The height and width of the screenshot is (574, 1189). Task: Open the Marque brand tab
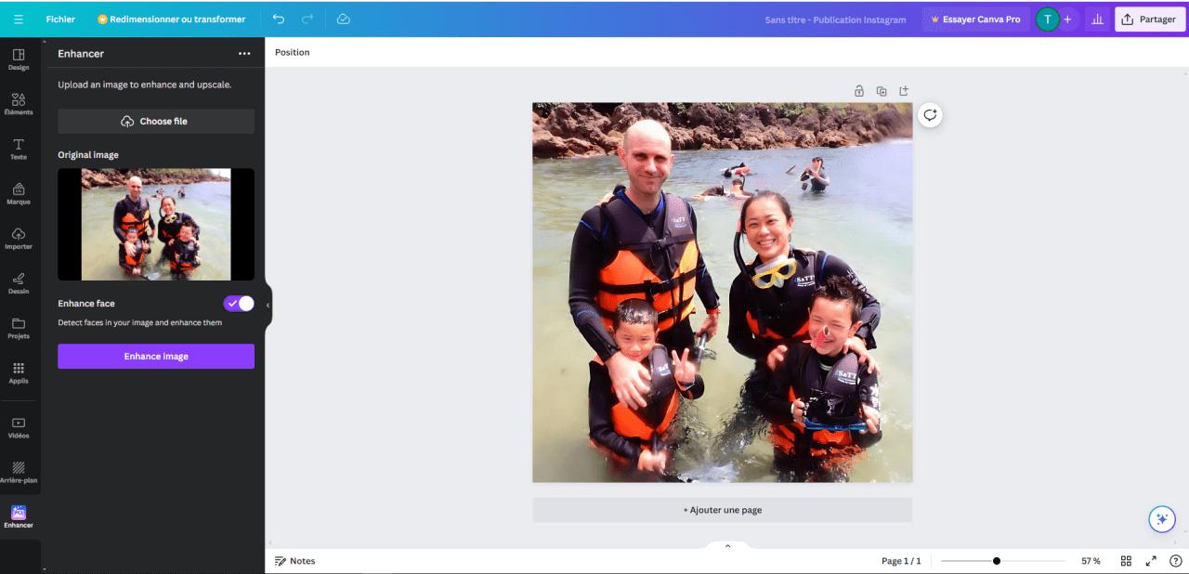(x=19, y=193)
